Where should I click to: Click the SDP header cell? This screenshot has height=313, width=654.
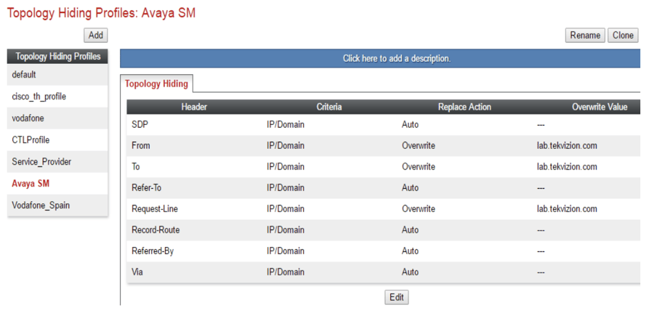coord(140,125)
